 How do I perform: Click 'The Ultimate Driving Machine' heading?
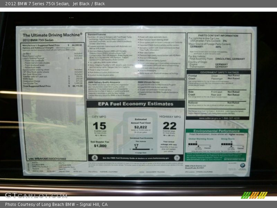[x=53, y=35]
